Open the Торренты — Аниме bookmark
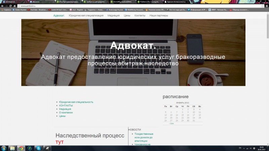The width and height of the screenshot is (269, 151). coord(94,10)
